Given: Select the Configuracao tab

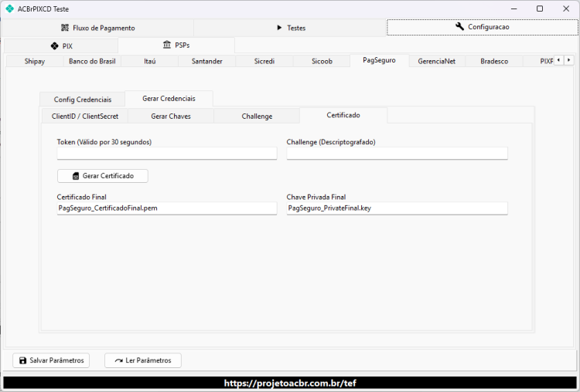Looking at the screenshot, I should click(x=483, y=27).
